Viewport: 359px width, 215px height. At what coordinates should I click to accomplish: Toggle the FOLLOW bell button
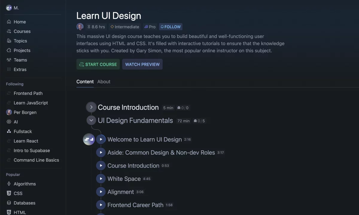click(171, 27)
